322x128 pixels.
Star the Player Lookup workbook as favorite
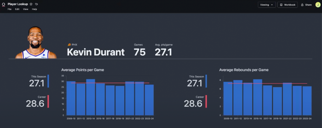(31, 4)
